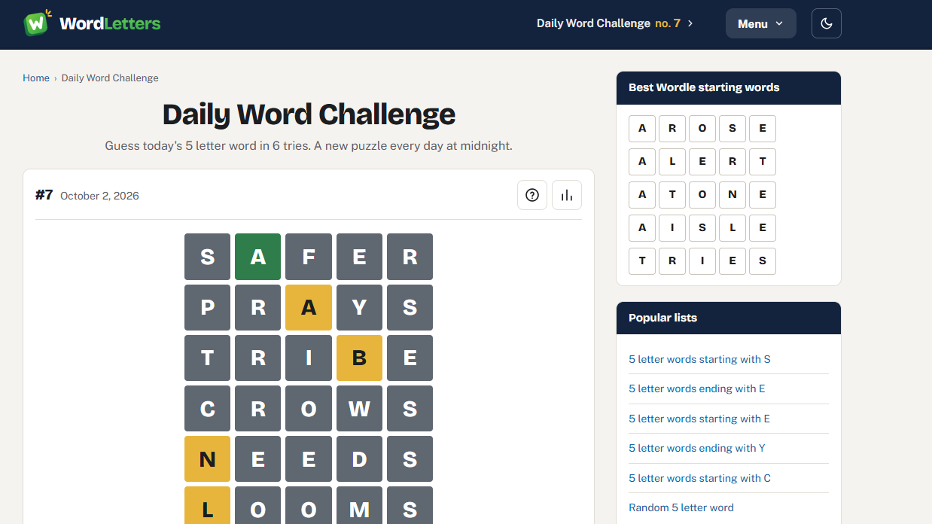Toggle dark mode with the moon icon
Screen dimensions: 932x524
pos(826,23)
